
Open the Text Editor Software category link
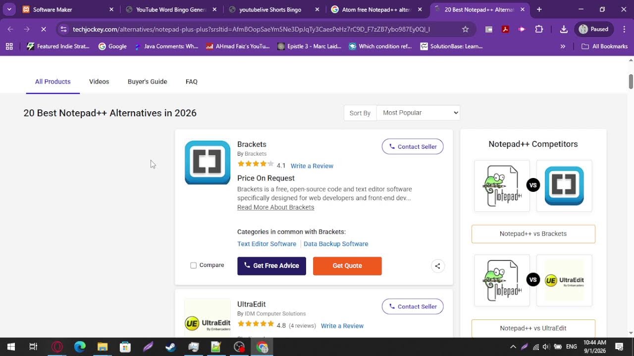pyautogui.click(x=266, y=244)
